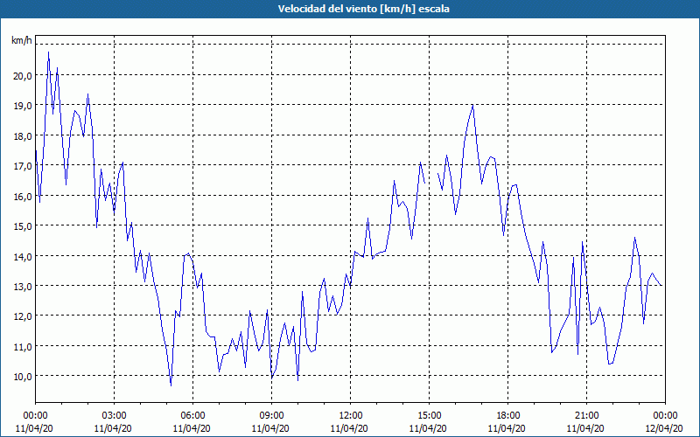700x437 pixels.
Task: Select the 10,0 y-axis value
Action: pyautogui.click(x=23, y=377)
